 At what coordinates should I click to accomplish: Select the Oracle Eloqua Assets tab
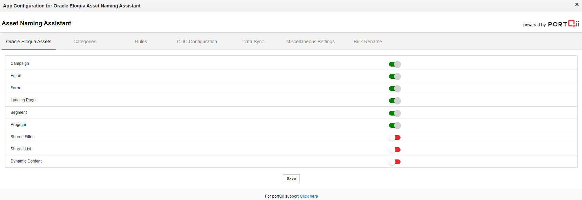point(29,42)
